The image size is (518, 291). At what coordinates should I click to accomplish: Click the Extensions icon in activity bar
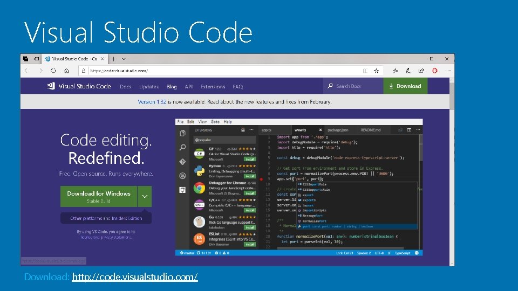182,190
